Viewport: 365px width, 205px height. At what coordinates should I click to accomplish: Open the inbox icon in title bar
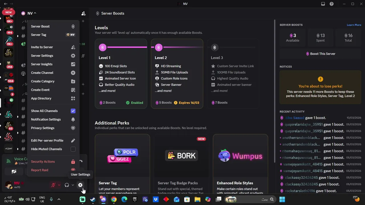pos(323,4)
